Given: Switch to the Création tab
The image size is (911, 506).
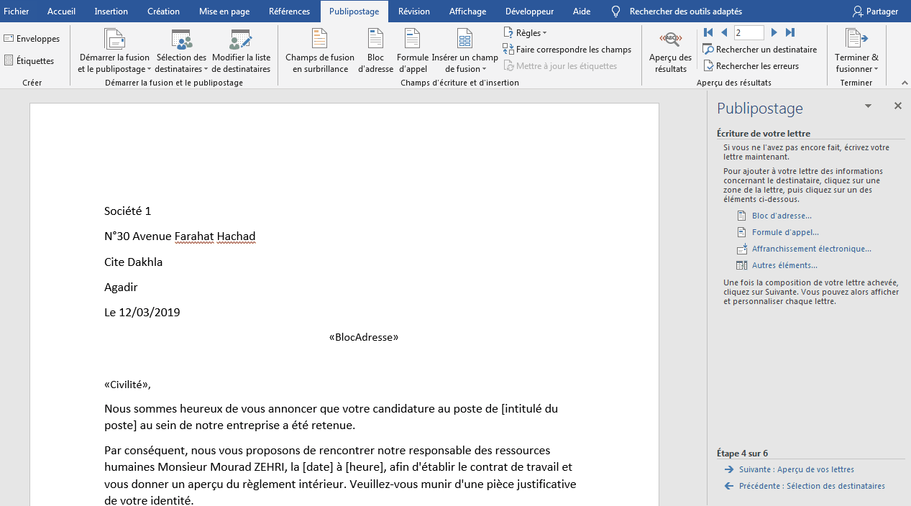Looking at the screenshot, I should point(163,11).
